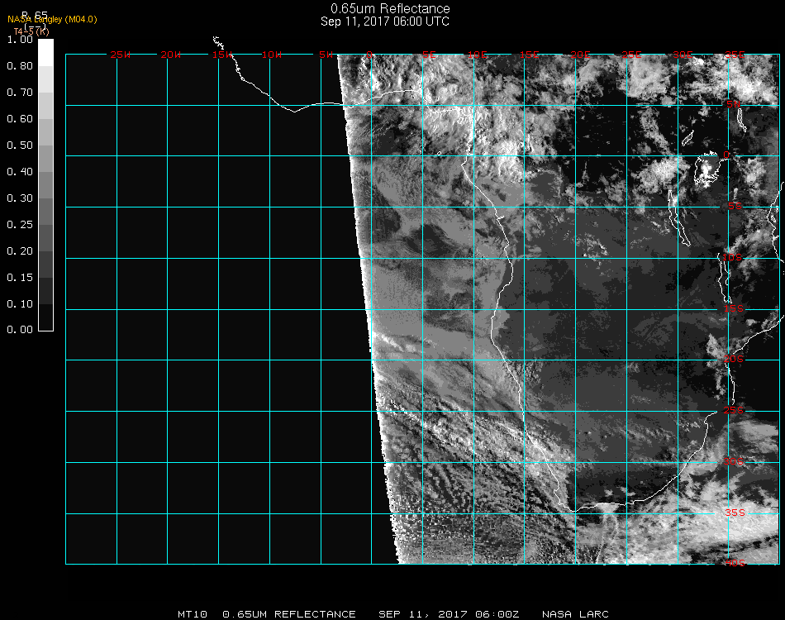The height and width of the screenshot is (620, 785).
Task: Click the 10E longitude label
Action: tap(478, 55)
